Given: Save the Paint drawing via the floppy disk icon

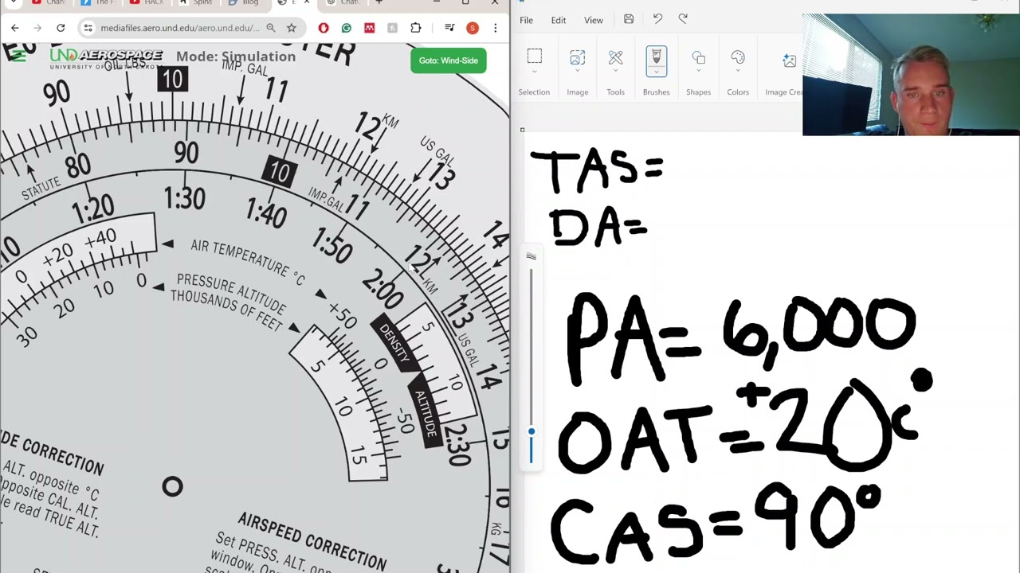Looking at the screenshot, I should (x=629, y=19).
